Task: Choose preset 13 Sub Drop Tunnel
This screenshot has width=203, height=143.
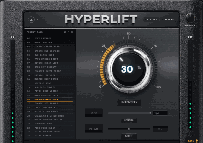Action: click(50, 87)
